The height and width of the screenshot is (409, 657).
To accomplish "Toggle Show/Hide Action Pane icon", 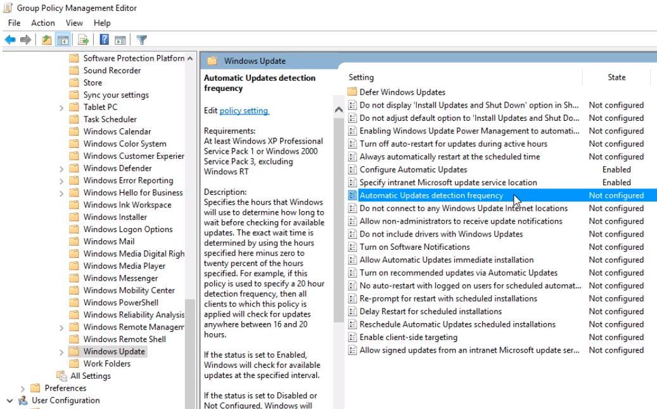I will (120, 40).
